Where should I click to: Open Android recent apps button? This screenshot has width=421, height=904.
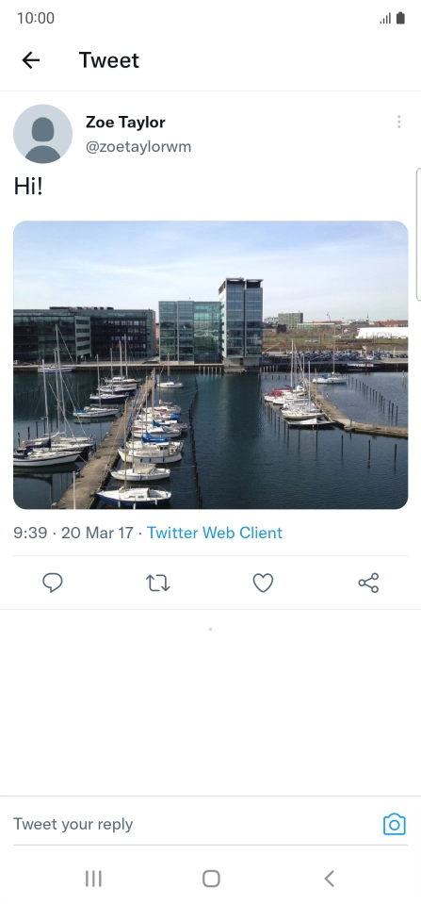(93, 879)
